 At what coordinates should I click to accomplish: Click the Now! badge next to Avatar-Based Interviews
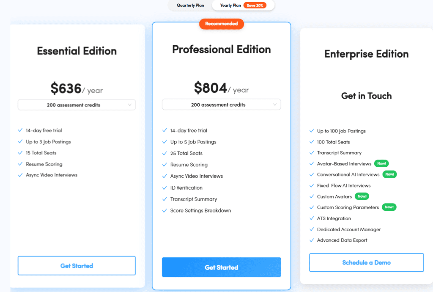381,163
